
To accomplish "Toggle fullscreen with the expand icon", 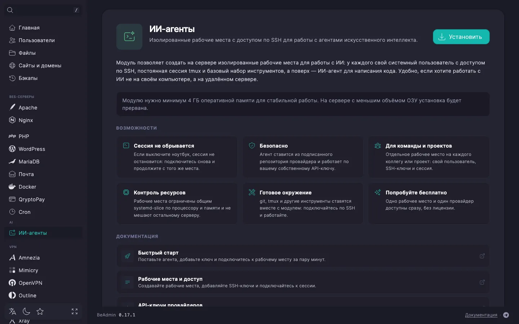I will pos(75,311).
